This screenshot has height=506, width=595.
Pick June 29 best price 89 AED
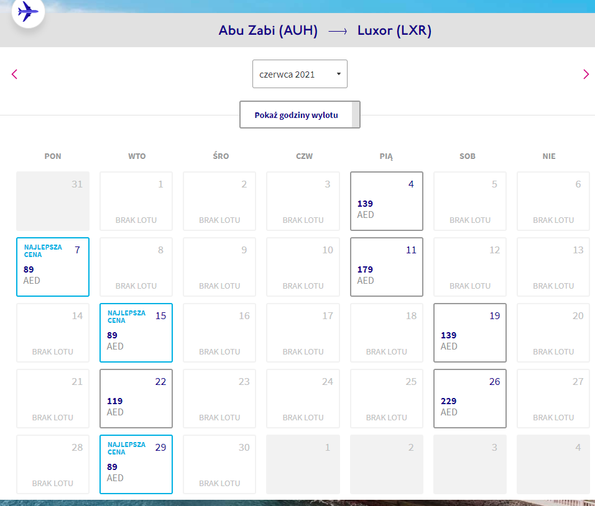tap(136, 464)
